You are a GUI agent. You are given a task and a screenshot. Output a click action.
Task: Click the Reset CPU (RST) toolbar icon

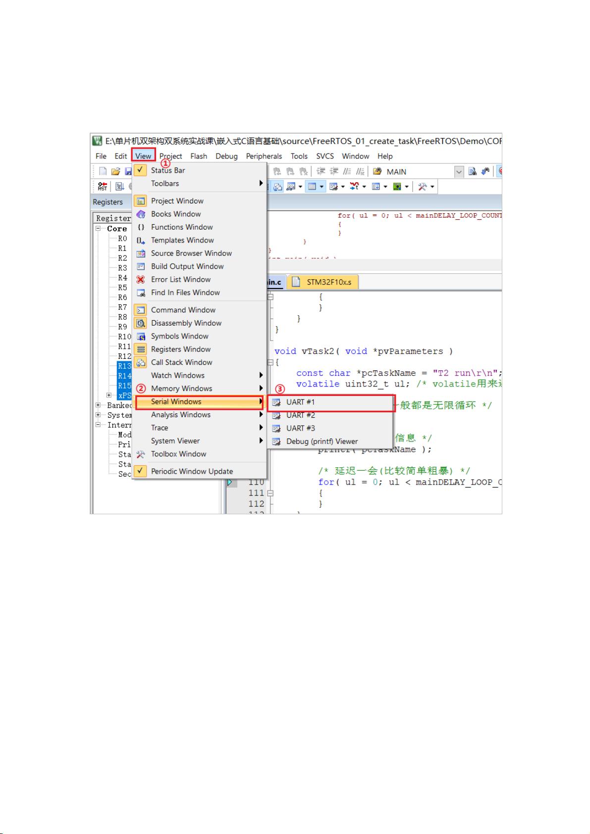pos(103,187)
